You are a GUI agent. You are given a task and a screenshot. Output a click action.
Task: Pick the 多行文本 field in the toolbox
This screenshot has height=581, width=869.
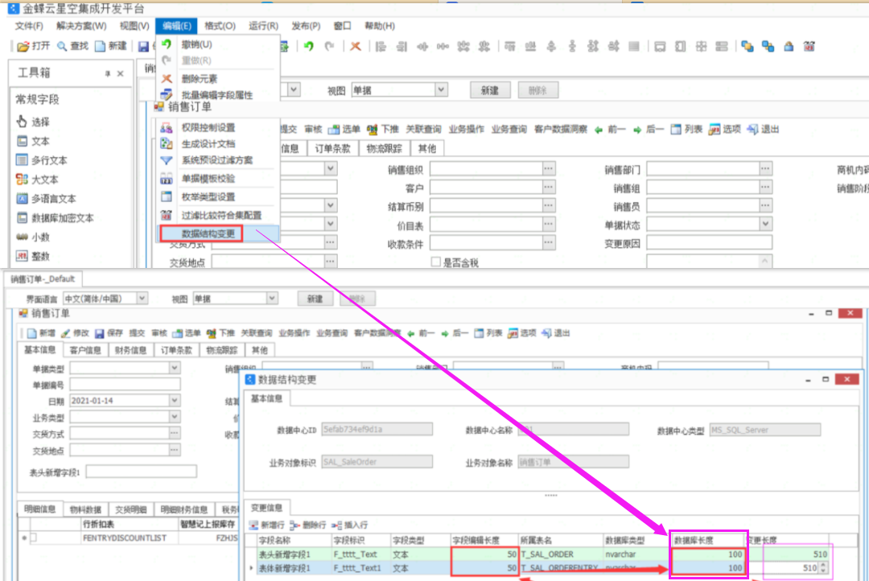coord(42,160)
